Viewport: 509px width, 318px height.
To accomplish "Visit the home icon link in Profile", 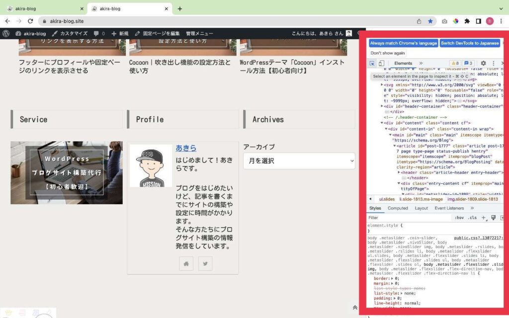I will pos(186,264).
